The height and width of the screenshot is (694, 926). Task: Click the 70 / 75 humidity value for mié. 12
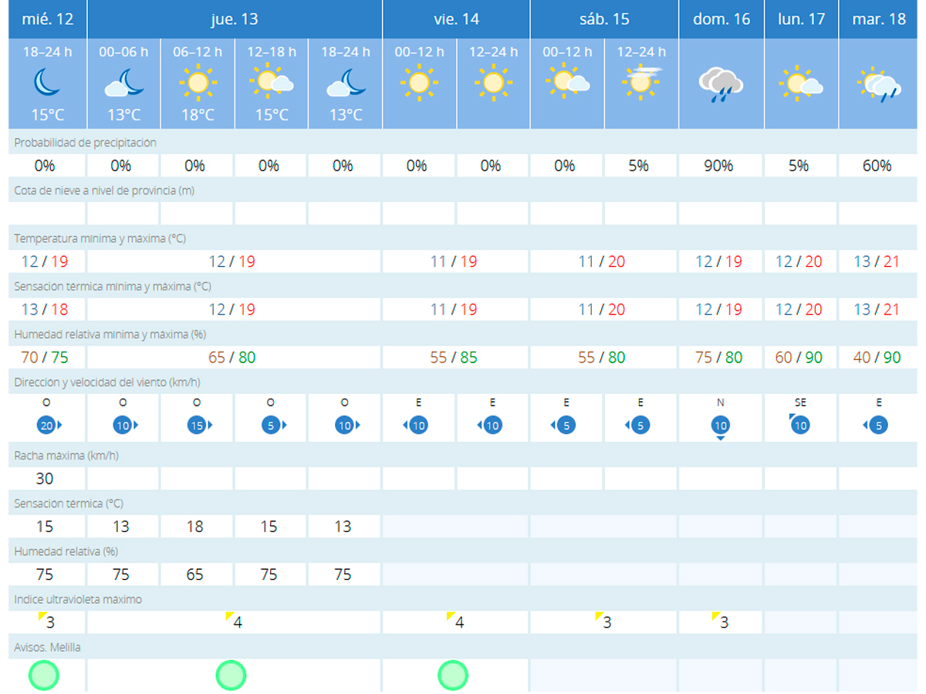tap(45, 357)
